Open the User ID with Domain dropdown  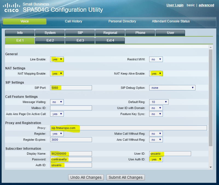pyautogui.click(x=156, y=108)
